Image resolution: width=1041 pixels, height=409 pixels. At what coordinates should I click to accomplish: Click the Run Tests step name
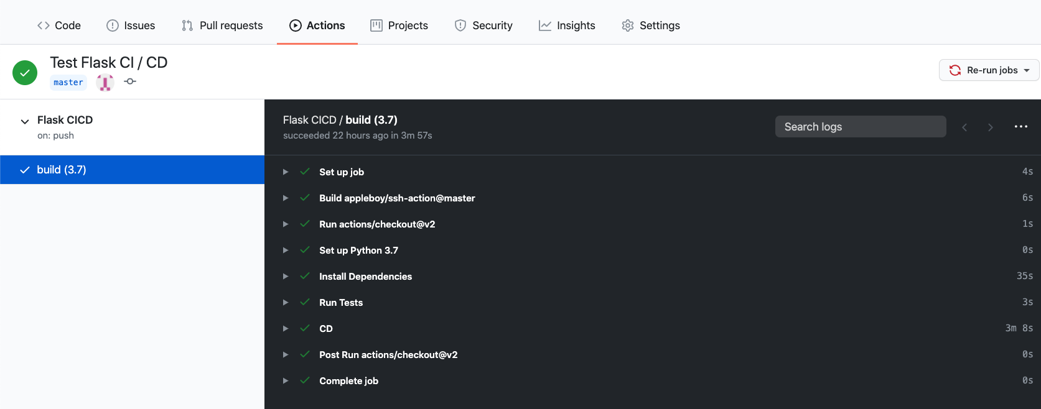click(341, 303)
